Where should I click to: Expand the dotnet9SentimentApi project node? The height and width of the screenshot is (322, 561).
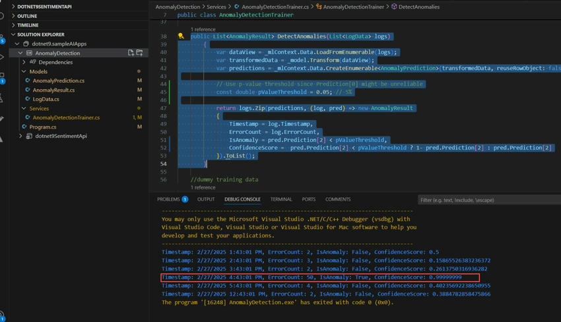pyautogui.click(x=20, y=136)
